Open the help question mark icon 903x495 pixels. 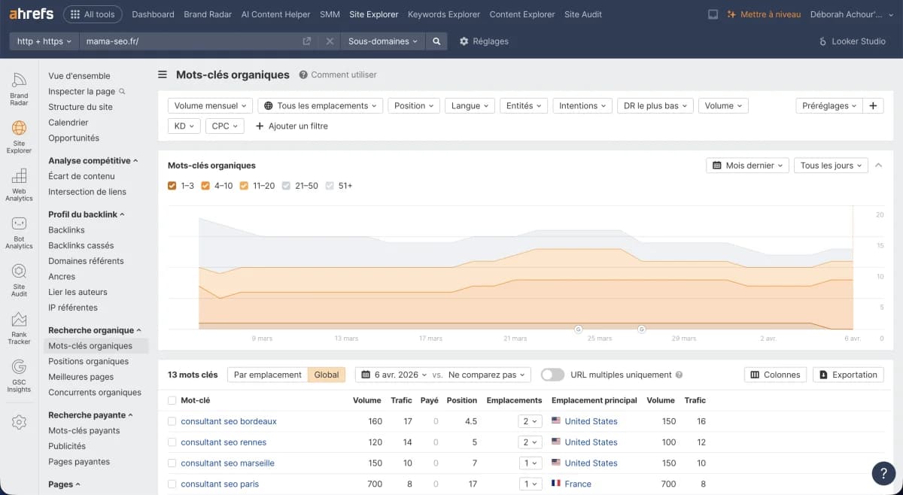point(883,473)
